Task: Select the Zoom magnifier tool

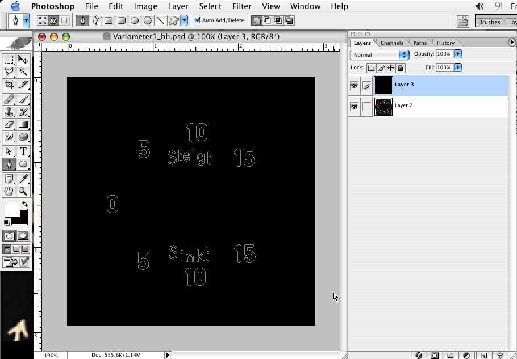Action: [23, 192]
